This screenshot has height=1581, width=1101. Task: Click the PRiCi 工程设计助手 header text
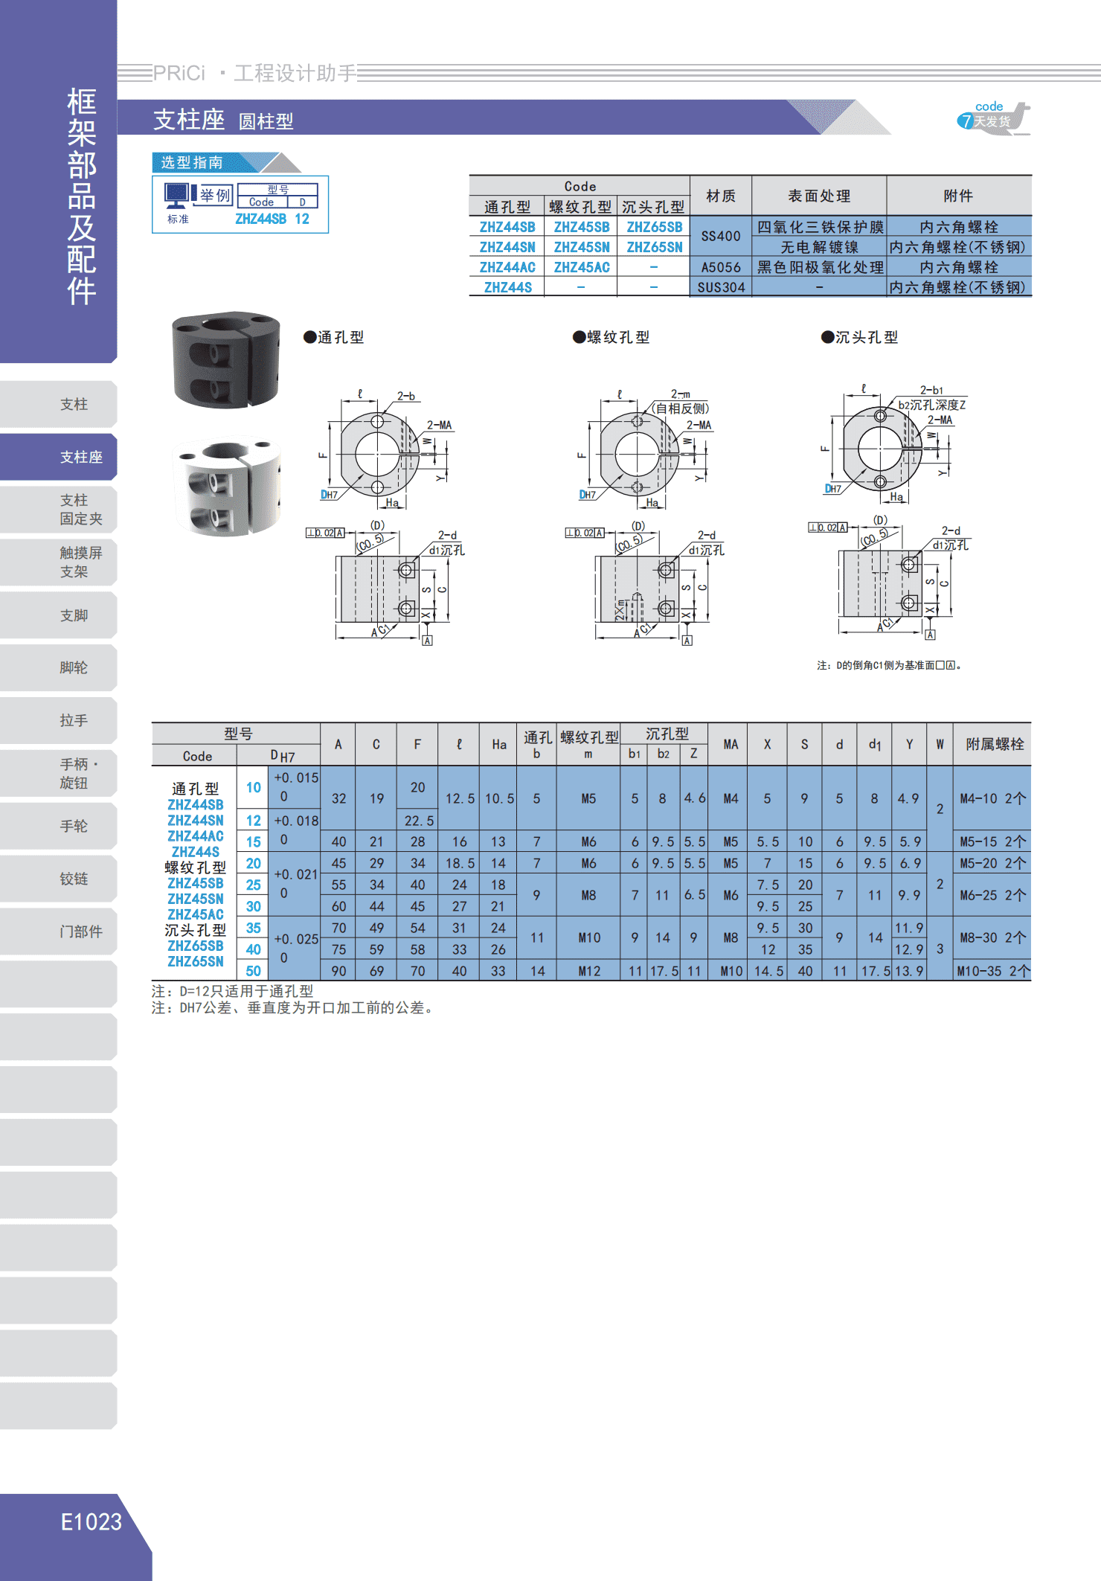tap(255, 73)
